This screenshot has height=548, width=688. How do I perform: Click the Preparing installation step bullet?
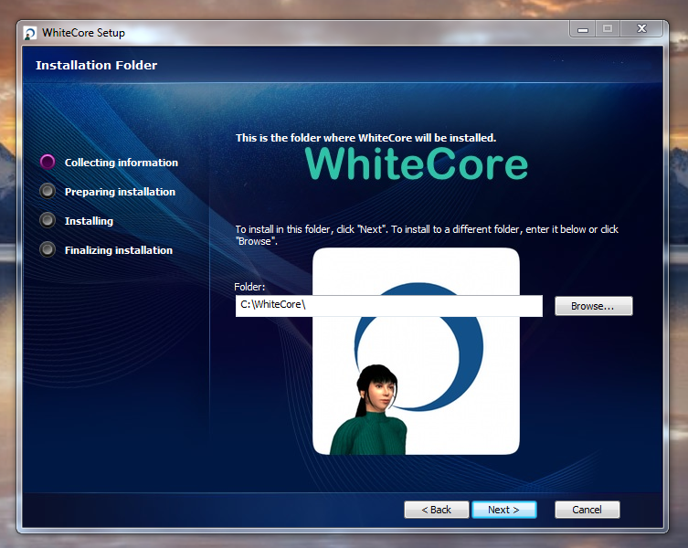click(48, 192)
